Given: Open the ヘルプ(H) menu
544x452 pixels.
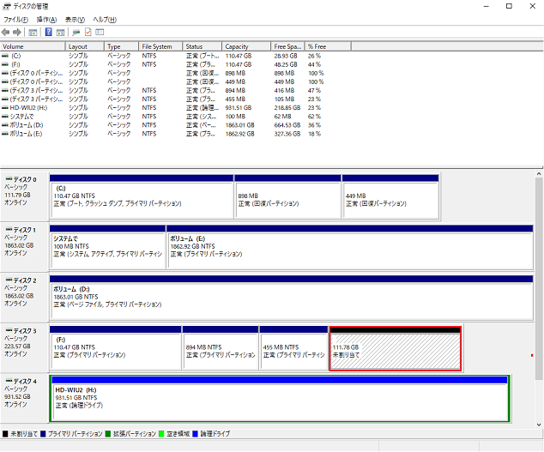Looking at the screenshot, I should [105, 20].
